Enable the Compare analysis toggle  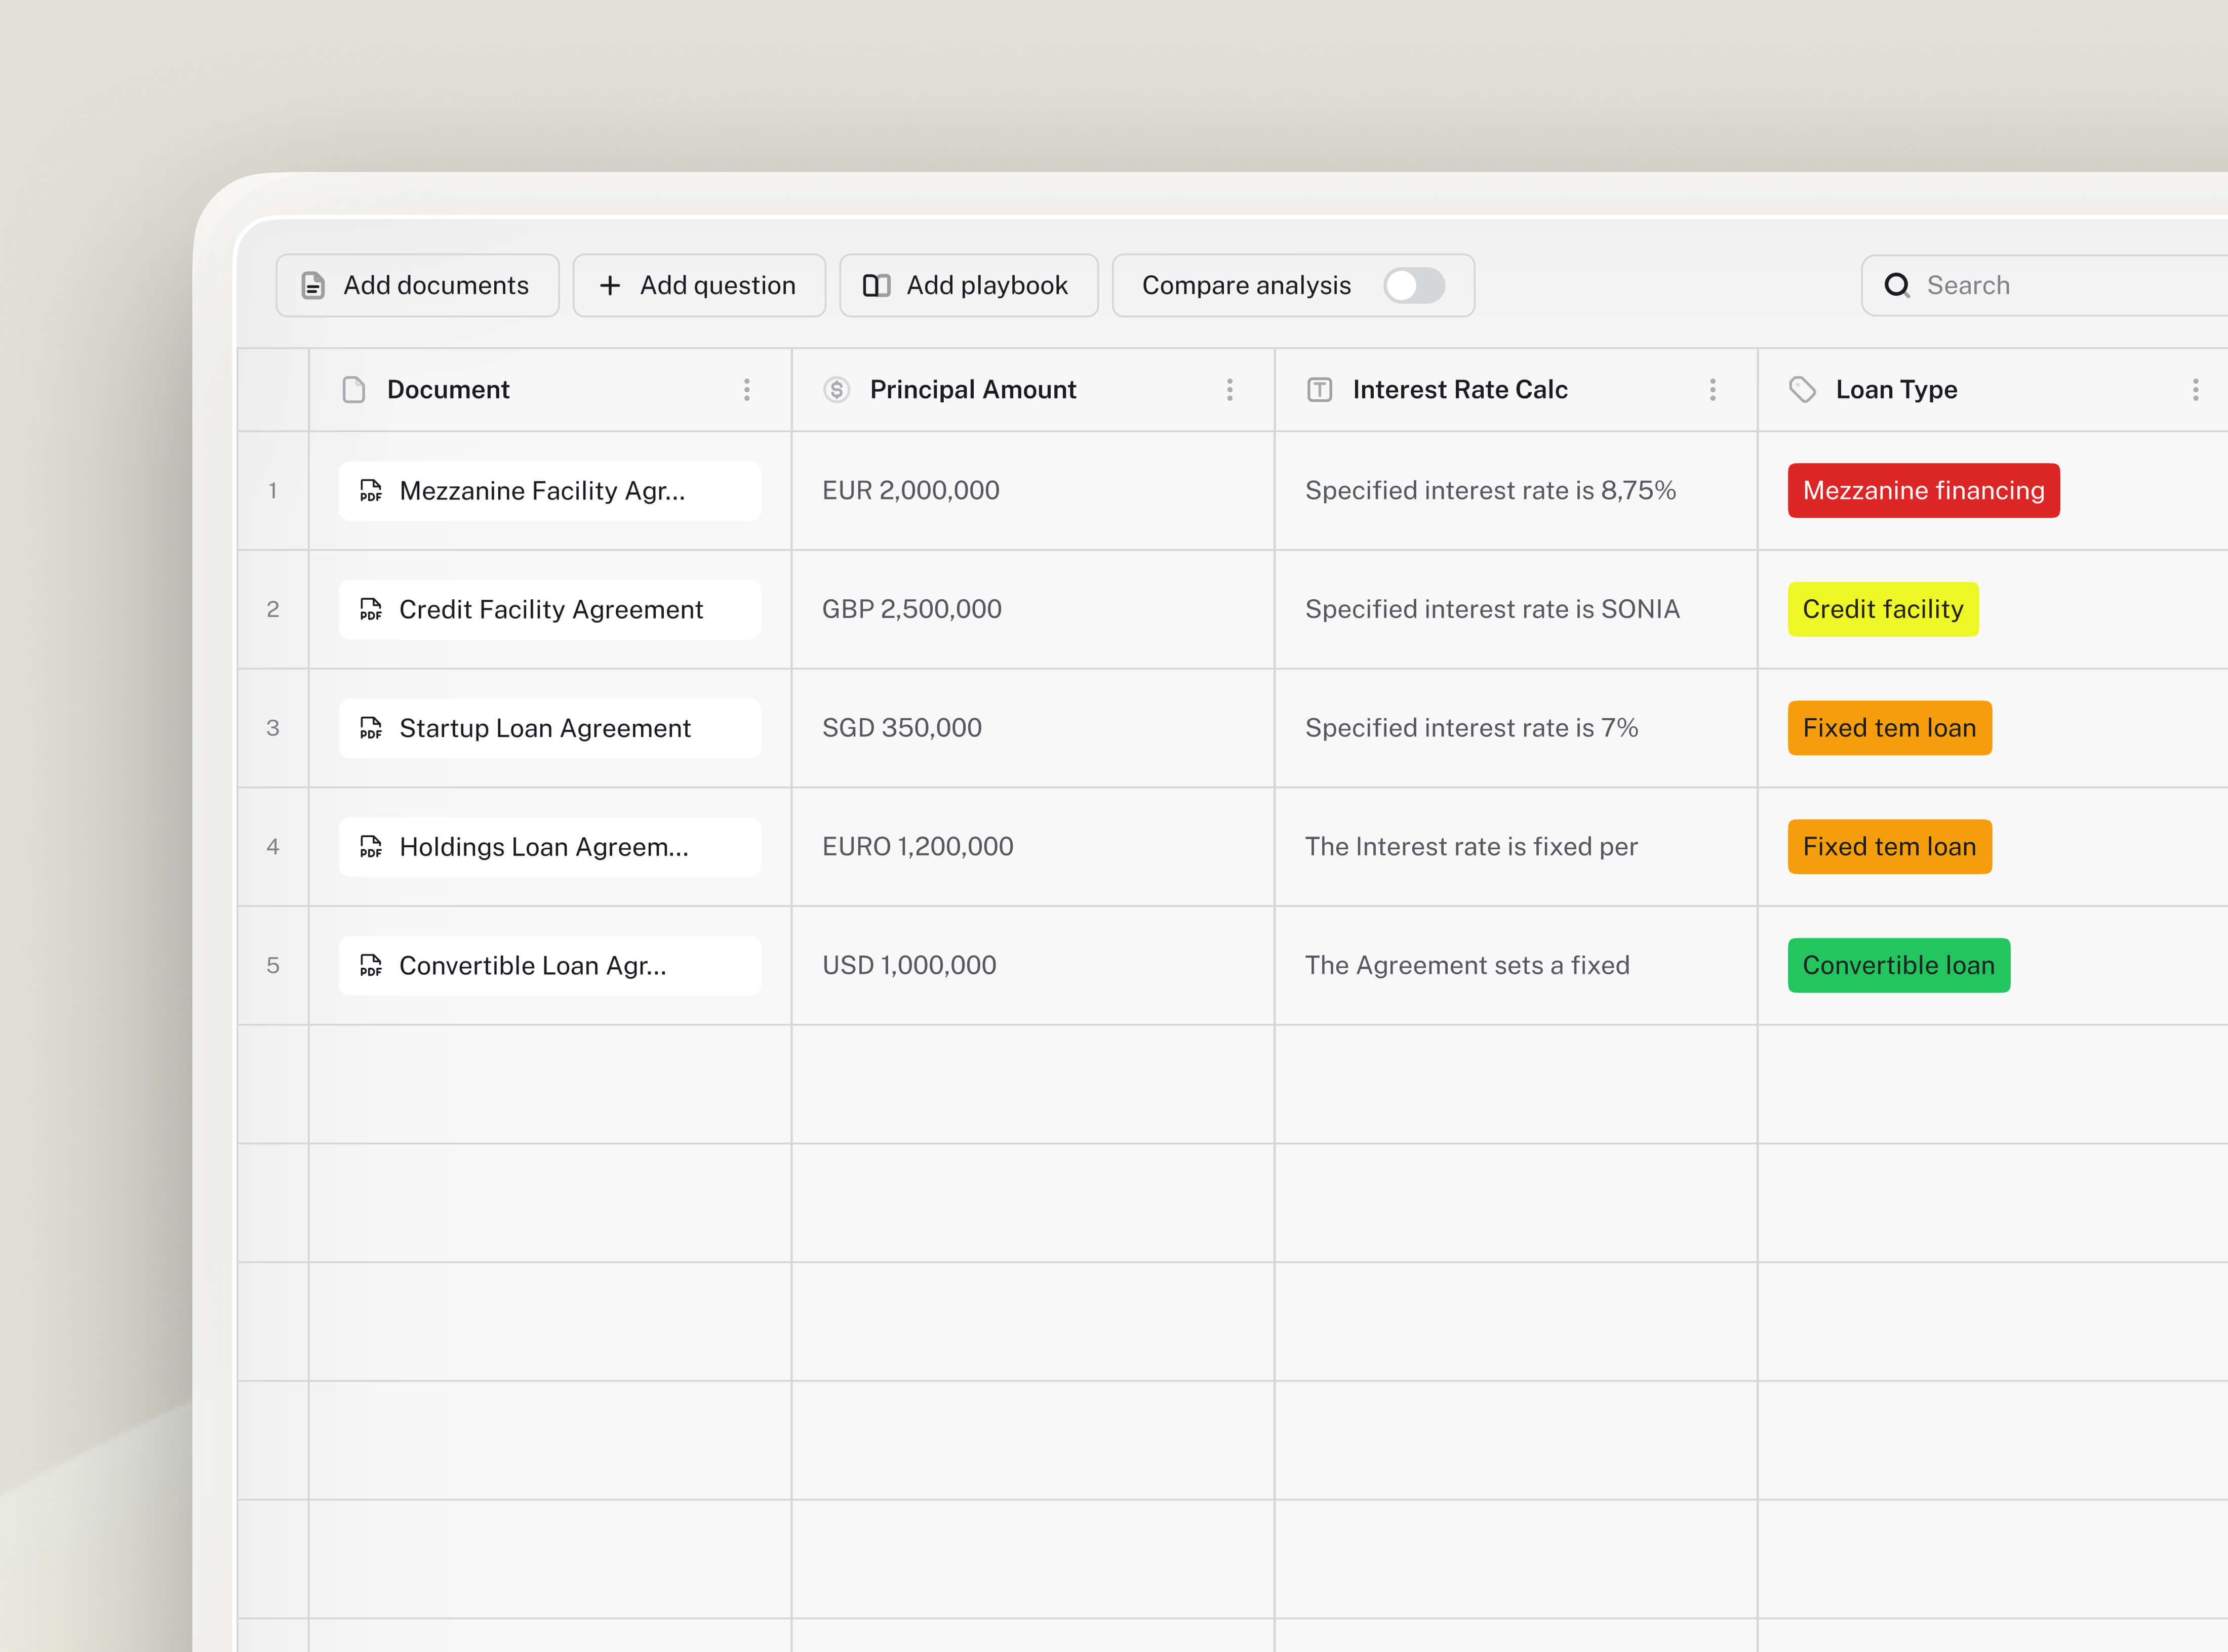(x=1415, y=286)
